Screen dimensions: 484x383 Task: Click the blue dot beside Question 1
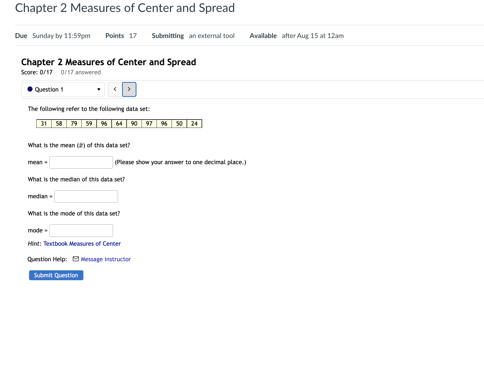tap(30, 89)
